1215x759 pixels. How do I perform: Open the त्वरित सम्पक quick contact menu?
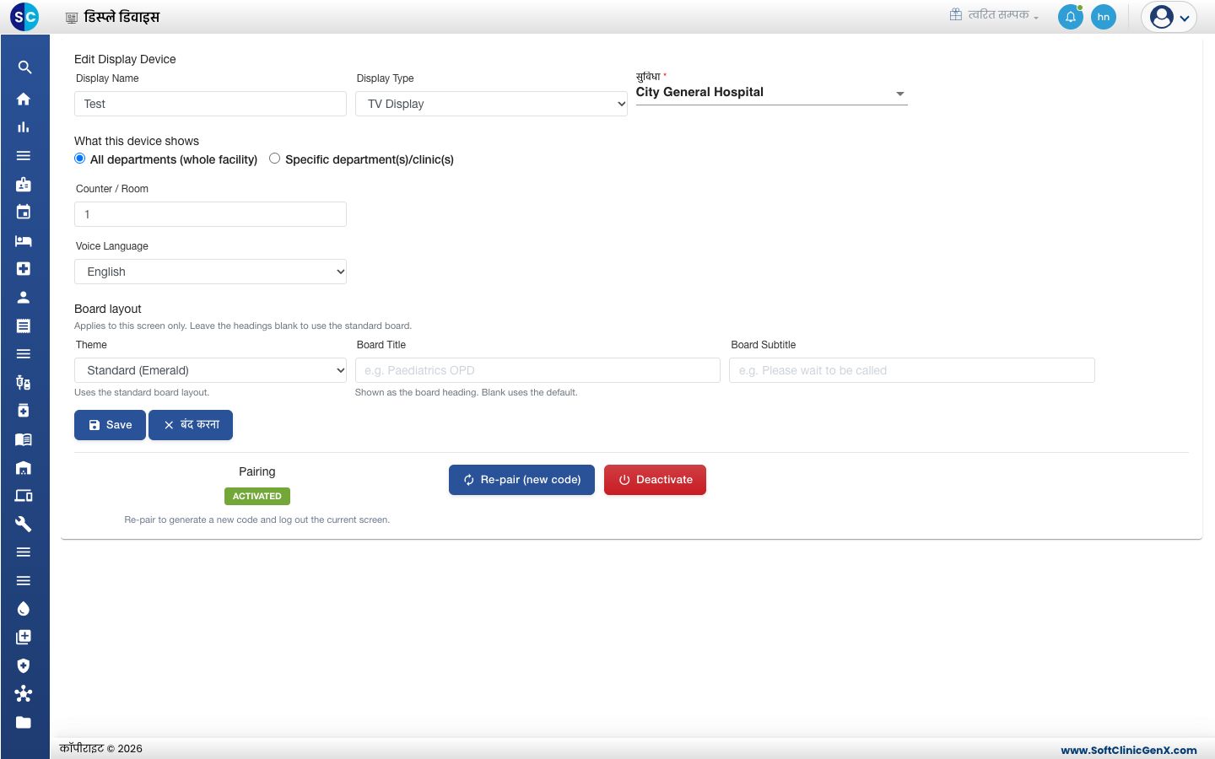994,15
